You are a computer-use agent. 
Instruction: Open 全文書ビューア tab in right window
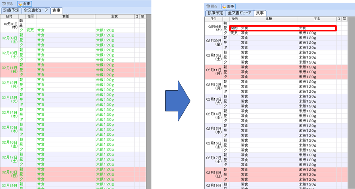pos(240,13)
